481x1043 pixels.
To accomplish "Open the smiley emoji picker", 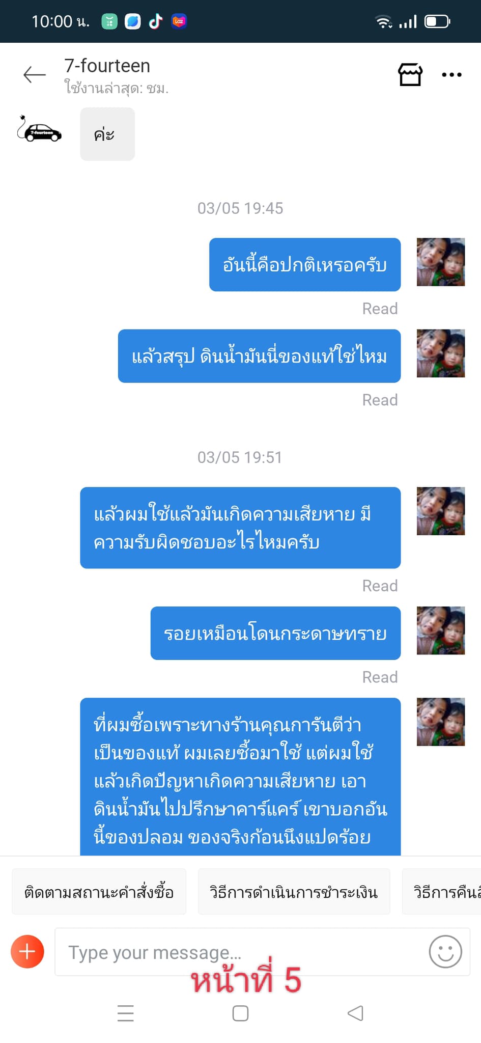I will coord(445,951).
